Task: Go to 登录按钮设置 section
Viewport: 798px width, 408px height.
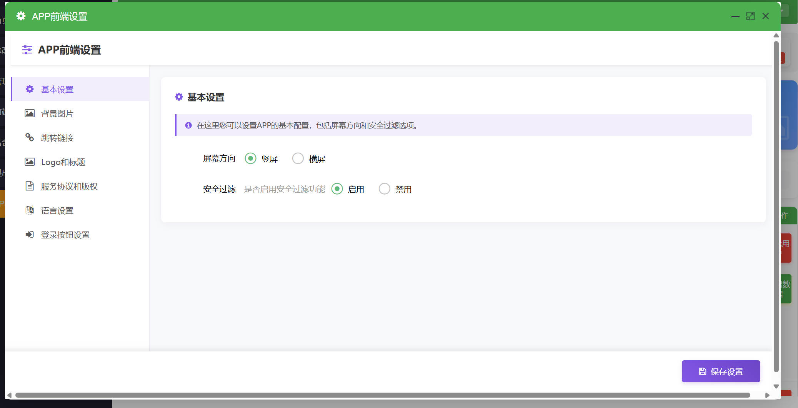Action: point(65,235)
